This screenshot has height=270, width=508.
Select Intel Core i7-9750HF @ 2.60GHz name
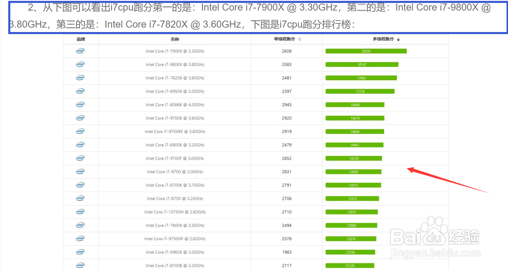[175, 239]
